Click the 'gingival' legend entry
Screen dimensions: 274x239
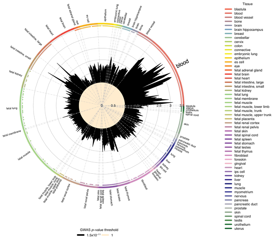(x=240, y=164)
